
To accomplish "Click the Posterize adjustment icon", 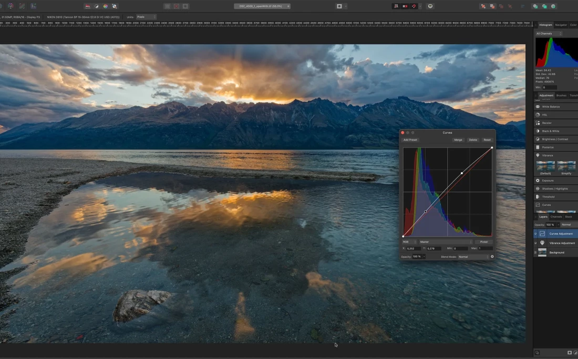I will tap(538, 147).
